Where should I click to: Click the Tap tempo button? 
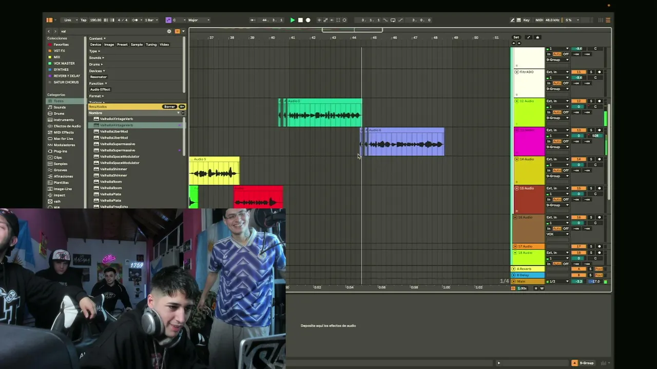click(83, 20)
